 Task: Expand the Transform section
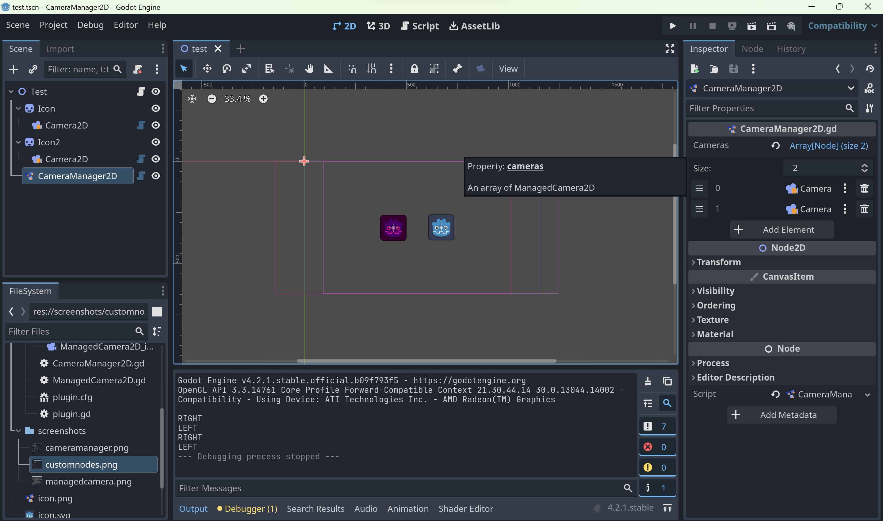coord(718,262)
